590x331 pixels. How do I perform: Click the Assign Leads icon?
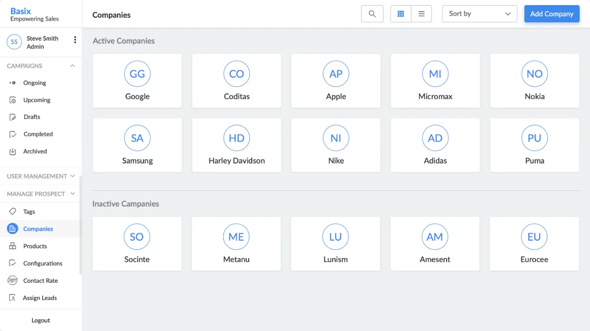click(x=13, y=298)
